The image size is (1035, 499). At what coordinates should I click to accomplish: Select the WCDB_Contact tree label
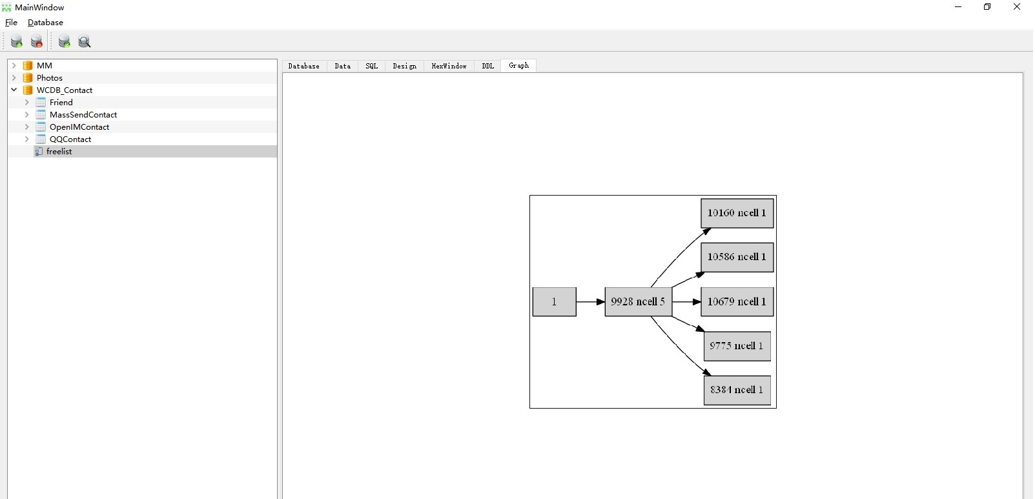65,90
